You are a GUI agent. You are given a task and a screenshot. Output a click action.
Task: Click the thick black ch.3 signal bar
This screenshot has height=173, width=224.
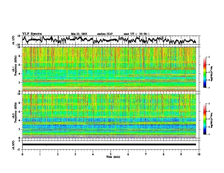[x=109, y=144]
